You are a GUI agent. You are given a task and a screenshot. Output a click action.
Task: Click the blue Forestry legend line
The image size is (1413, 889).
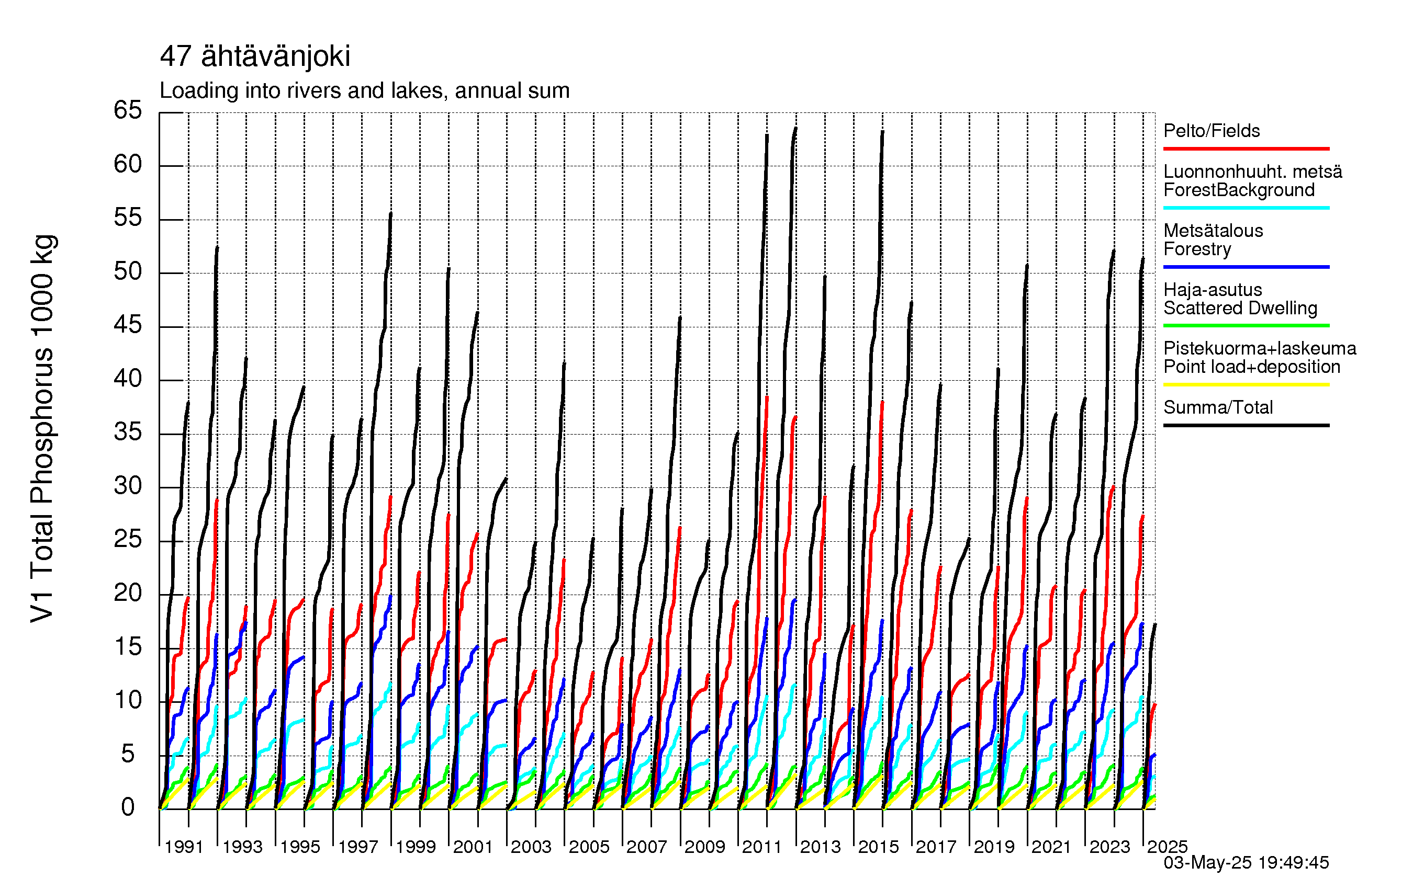(x=1246, y=267)
